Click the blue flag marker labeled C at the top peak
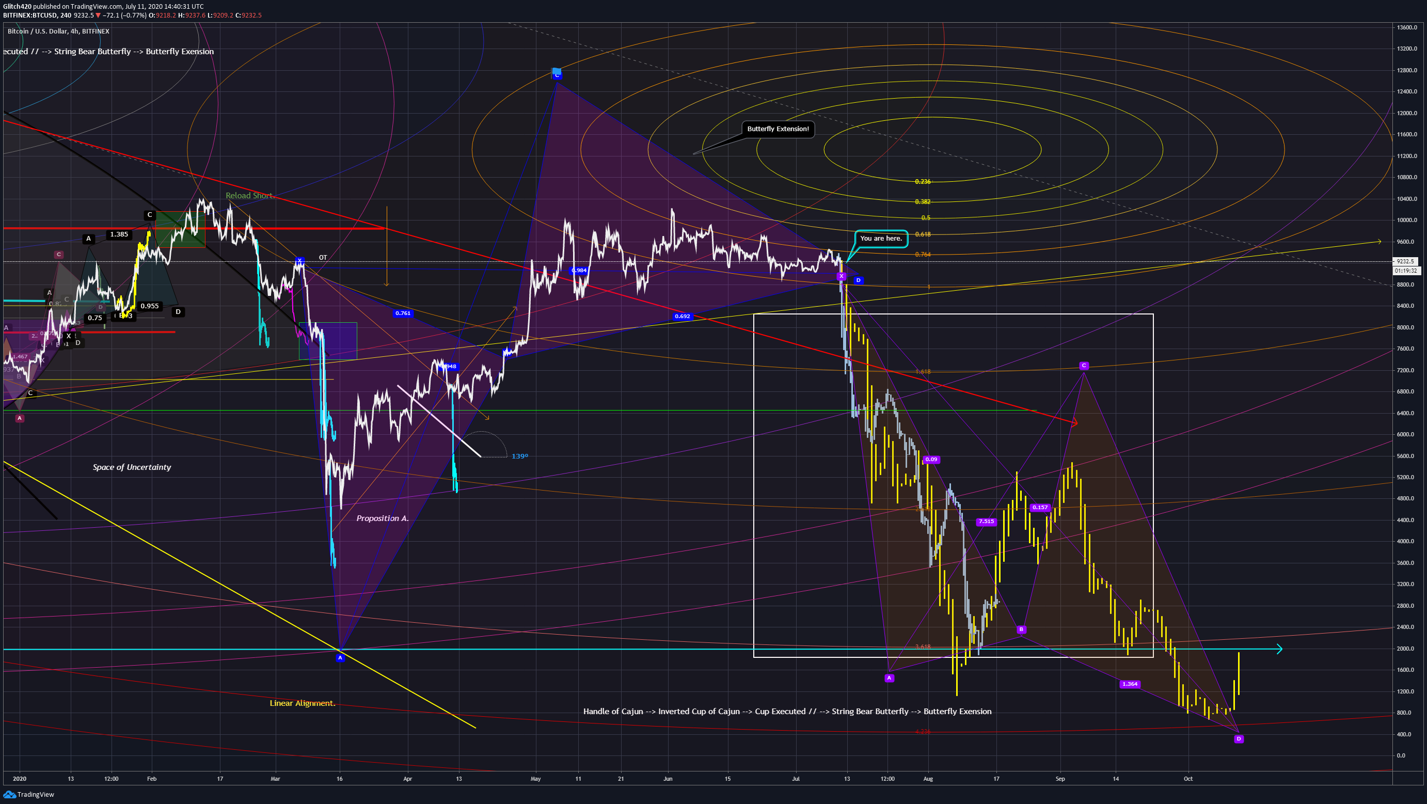 [557, 73]
